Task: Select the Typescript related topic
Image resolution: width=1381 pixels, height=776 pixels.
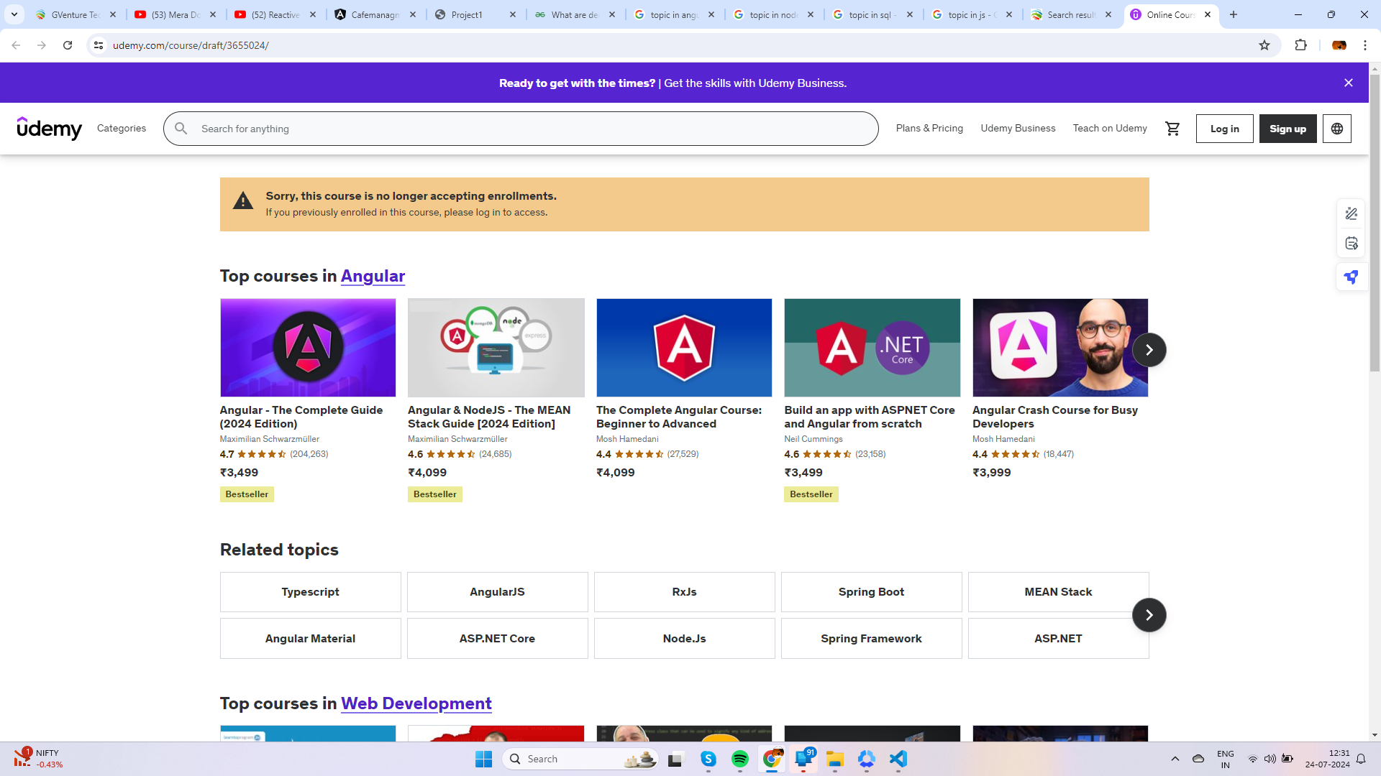Action: 310,592
